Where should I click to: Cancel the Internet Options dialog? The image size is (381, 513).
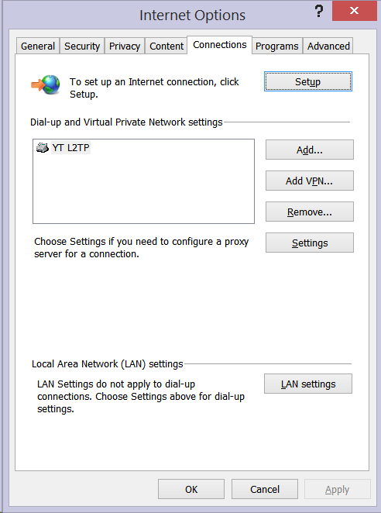[265, 489]
